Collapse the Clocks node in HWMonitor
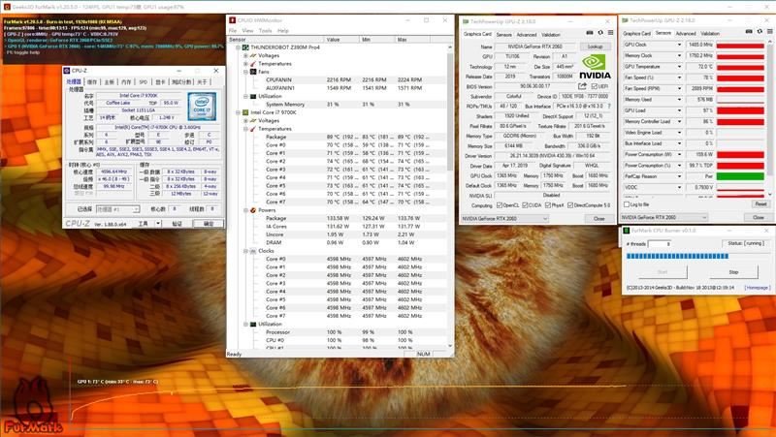This screenshot has width=776, height=437. (x=246, y=251)
